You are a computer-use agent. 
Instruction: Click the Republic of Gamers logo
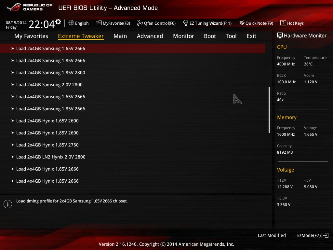pyautogui.click(x=30, y=7)
